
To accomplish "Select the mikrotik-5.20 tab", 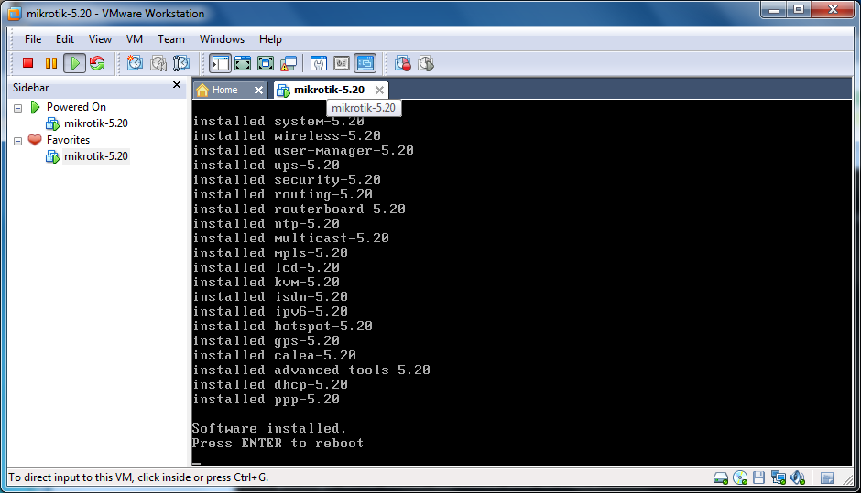I will [329, 90].
